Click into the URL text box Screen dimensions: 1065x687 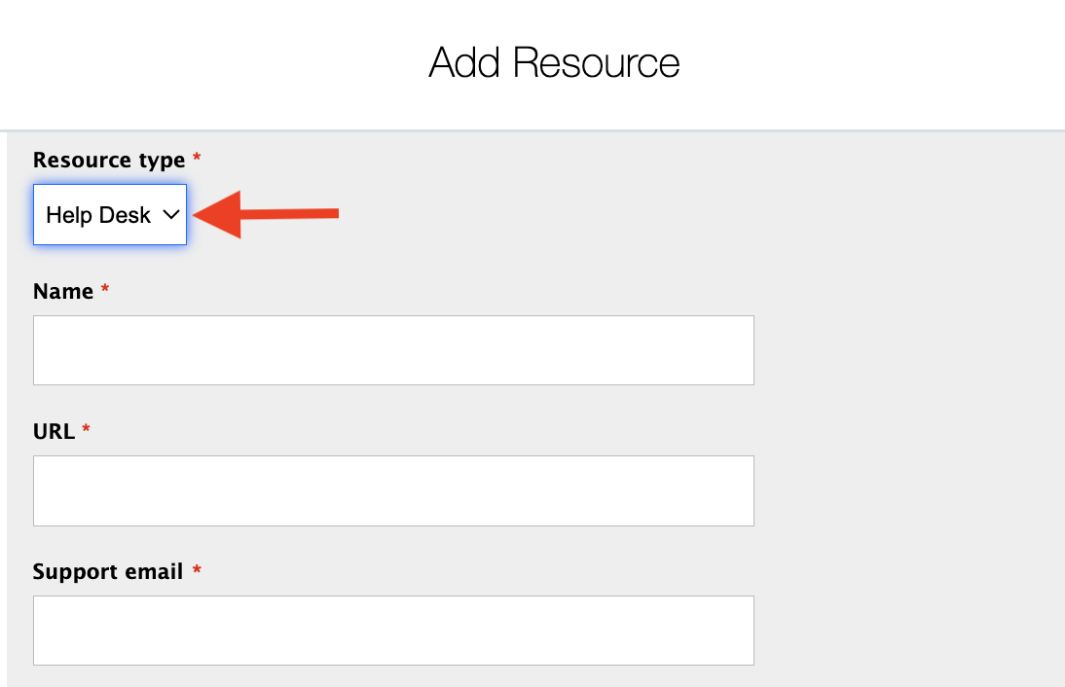393,490
